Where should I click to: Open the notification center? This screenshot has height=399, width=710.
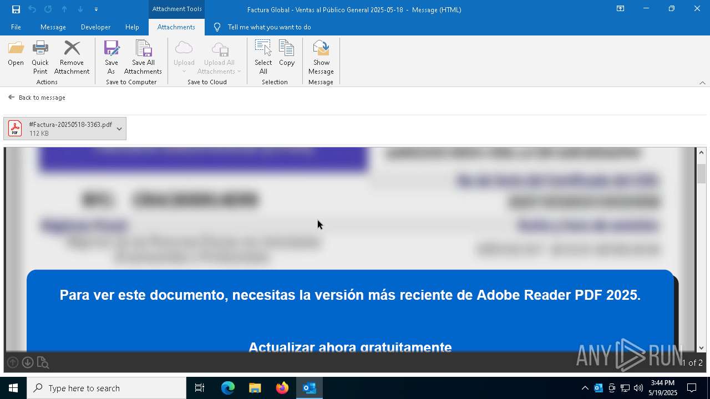point(692,388)
